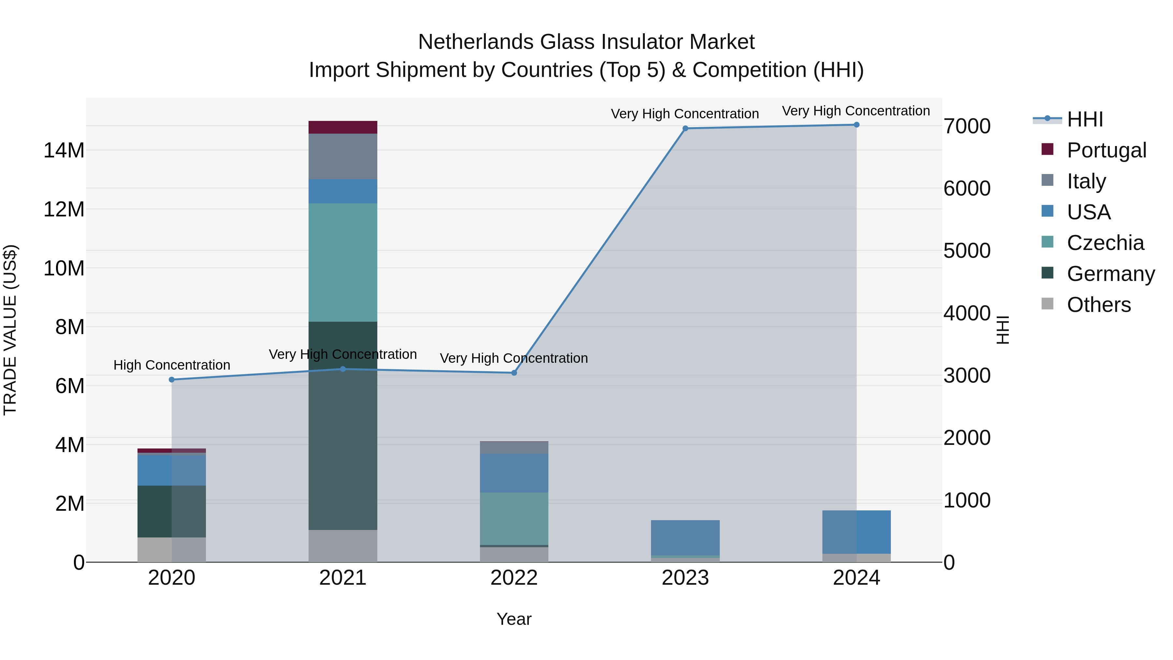This screenshot has width=1173, height=660.
Task: Toggle the USA legend entry
Action: (x=1076, y=212)
